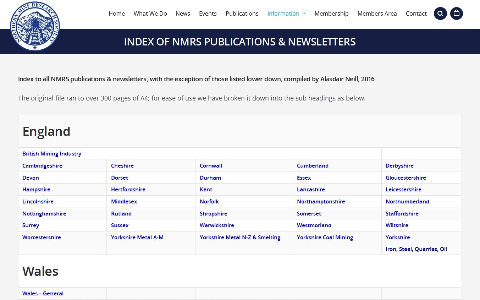Open the shopping bag cart icon
This screenshot has height=300, width=480.
pos(456,13)
